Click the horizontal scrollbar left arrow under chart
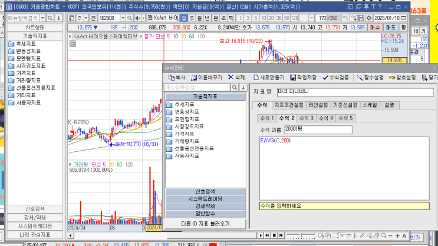 (x=71, y=235)
